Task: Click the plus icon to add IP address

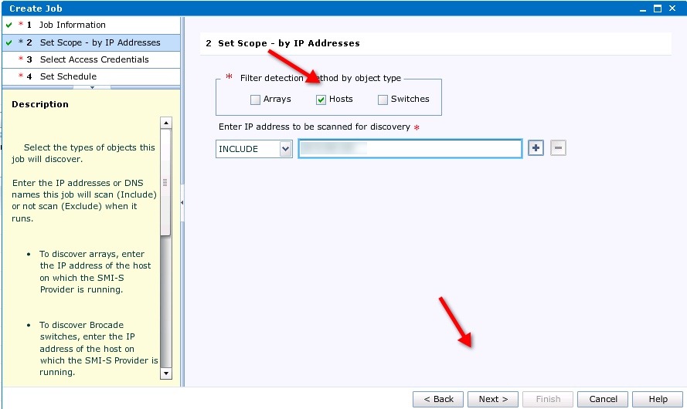Action: [x=536, y=148]
